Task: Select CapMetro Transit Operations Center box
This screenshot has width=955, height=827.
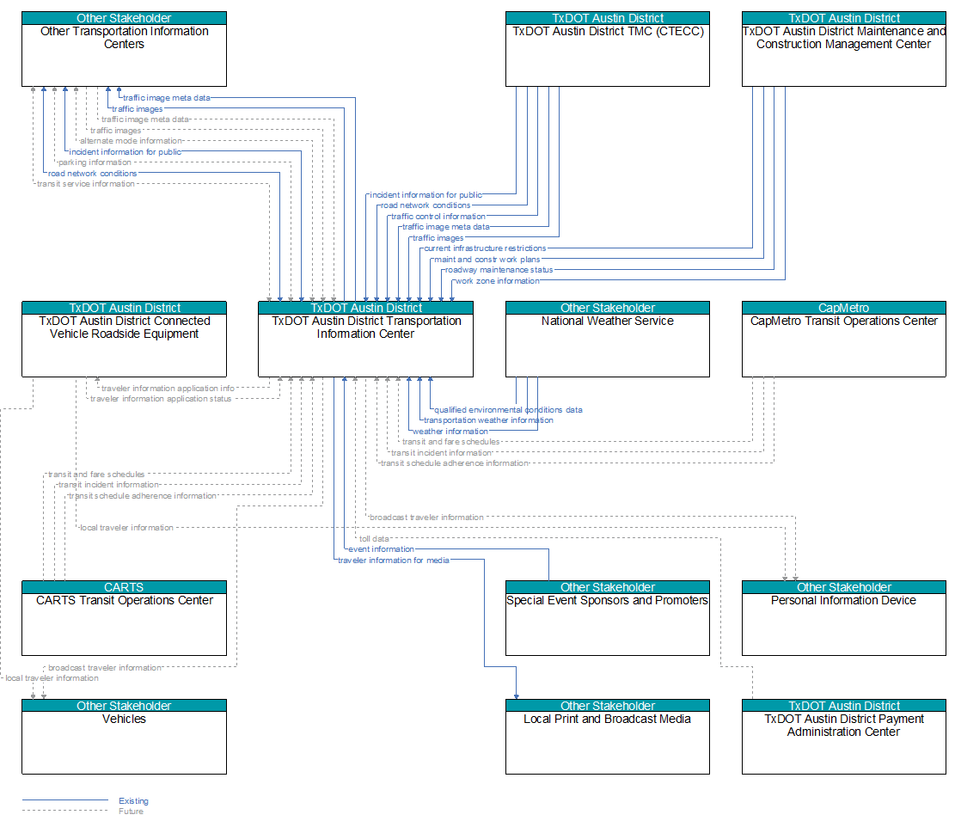Action: (843, 340)
